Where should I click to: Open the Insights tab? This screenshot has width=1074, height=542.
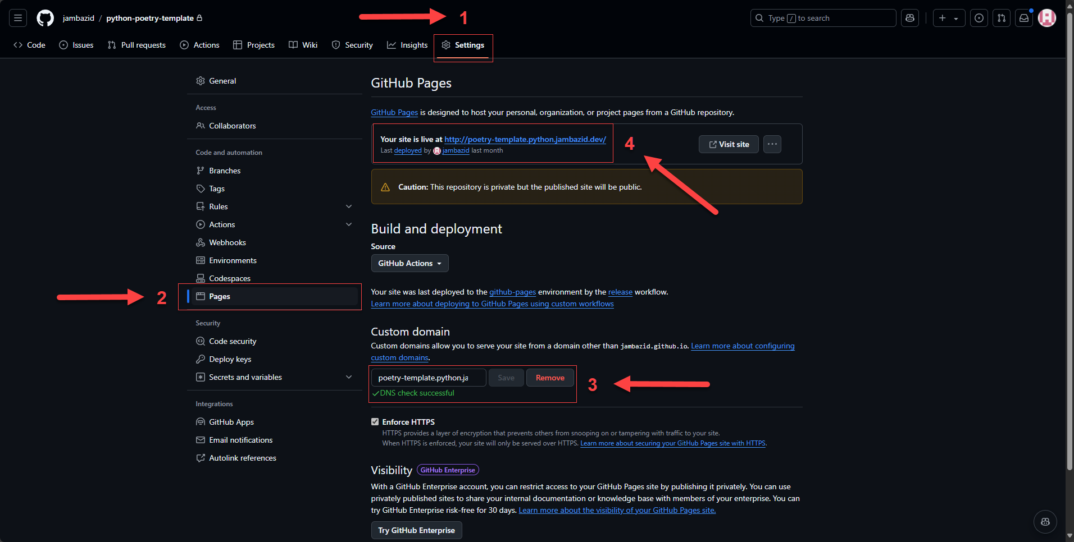coord(407,45)
